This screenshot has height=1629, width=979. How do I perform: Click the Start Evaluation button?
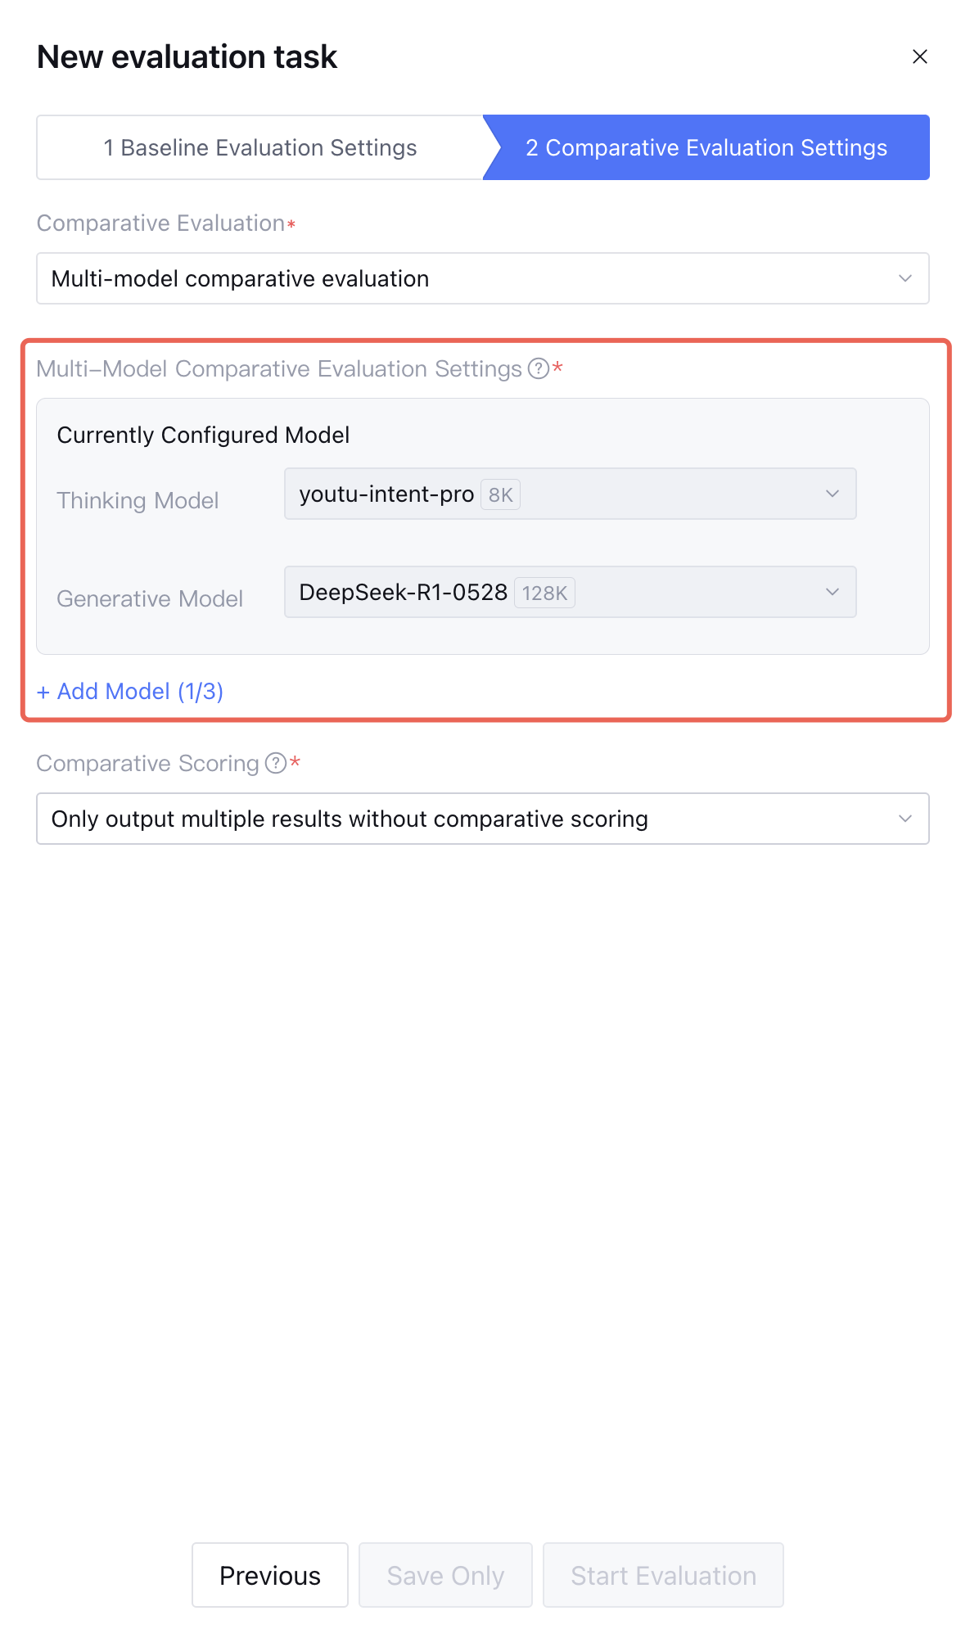pyautogui.click(x=663, y=1575)
